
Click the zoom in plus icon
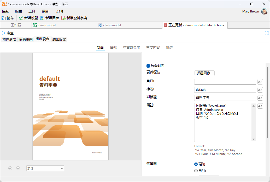pyautogui.click(x=18, y=168)
